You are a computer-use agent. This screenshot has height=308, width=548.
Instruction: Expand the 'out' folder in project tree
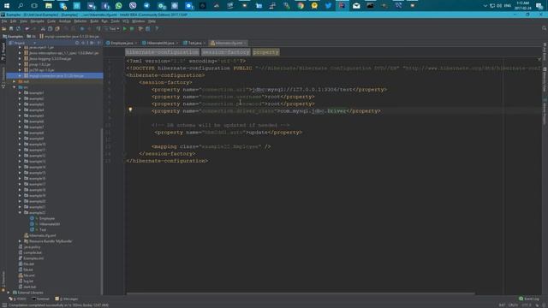click(x=15, y=81)
